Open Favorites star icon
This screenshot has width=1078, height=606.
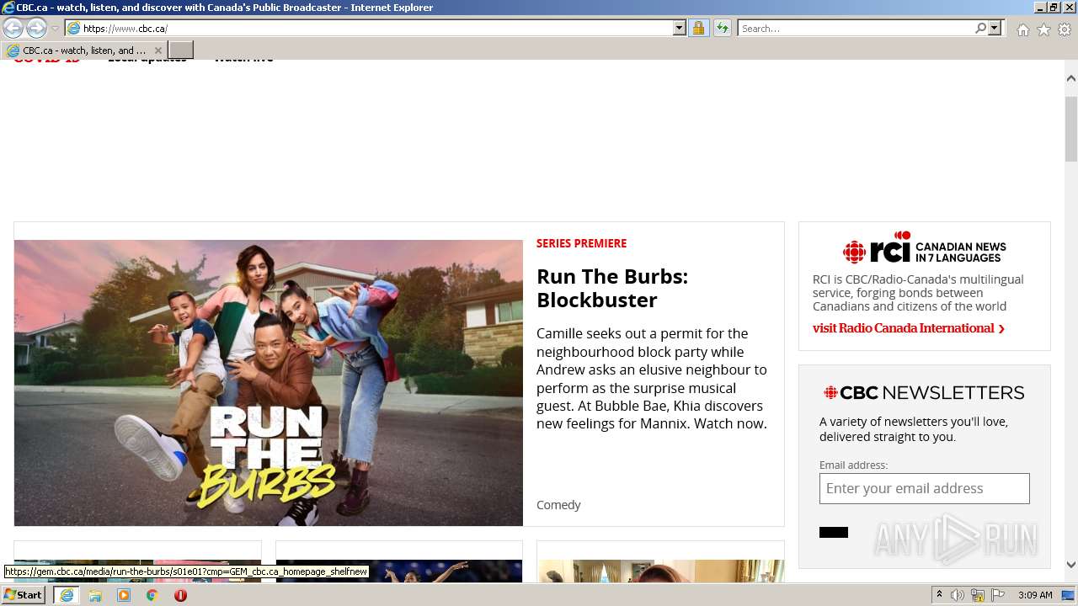click(1043, 29)
